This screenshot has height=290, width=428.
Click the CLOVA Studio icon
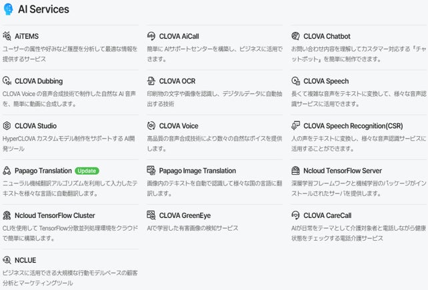[7, 126]
